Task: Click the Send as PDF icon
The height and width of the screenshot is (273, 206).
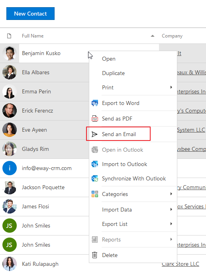Action: point(95,119)
